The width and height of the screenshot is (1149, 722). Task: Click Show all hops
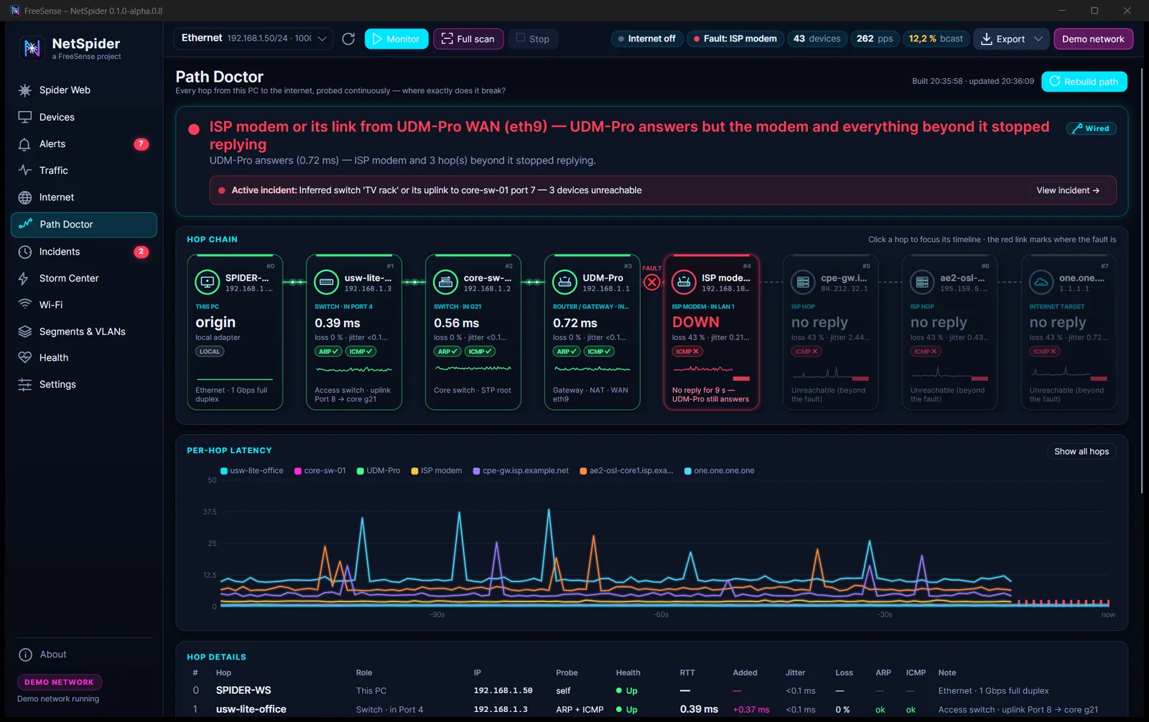[x=1081, y=451]
